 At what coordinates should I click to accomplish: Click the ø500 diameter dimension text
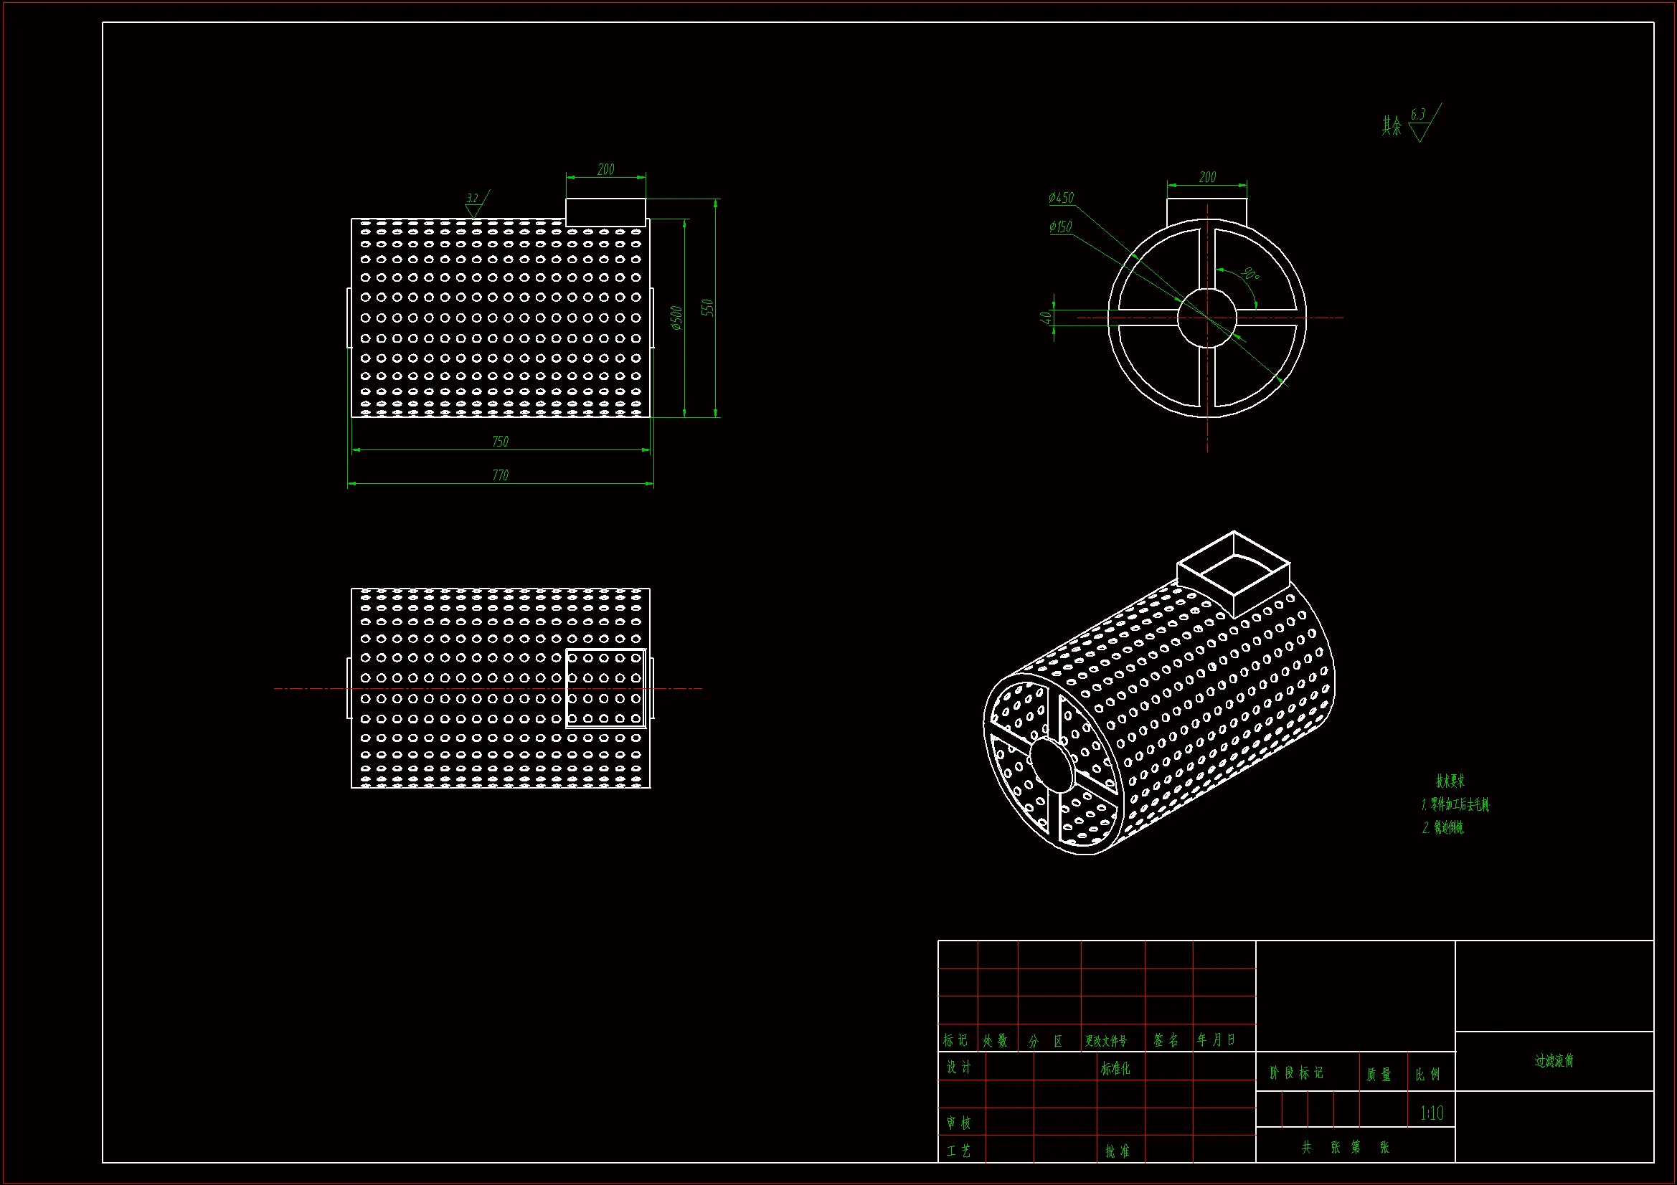pos(676,318)
